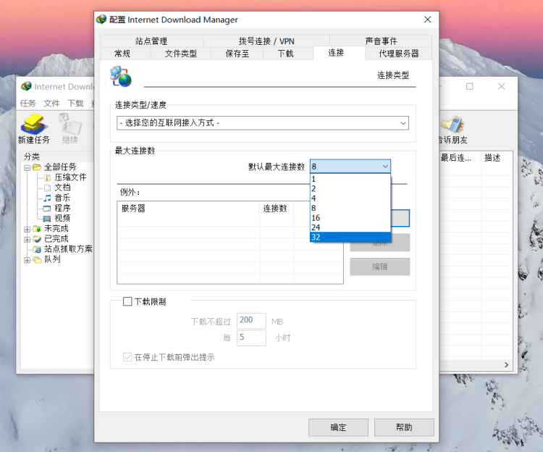
Task: Choose 2 in the connections list
Action: tap(350, 189)
